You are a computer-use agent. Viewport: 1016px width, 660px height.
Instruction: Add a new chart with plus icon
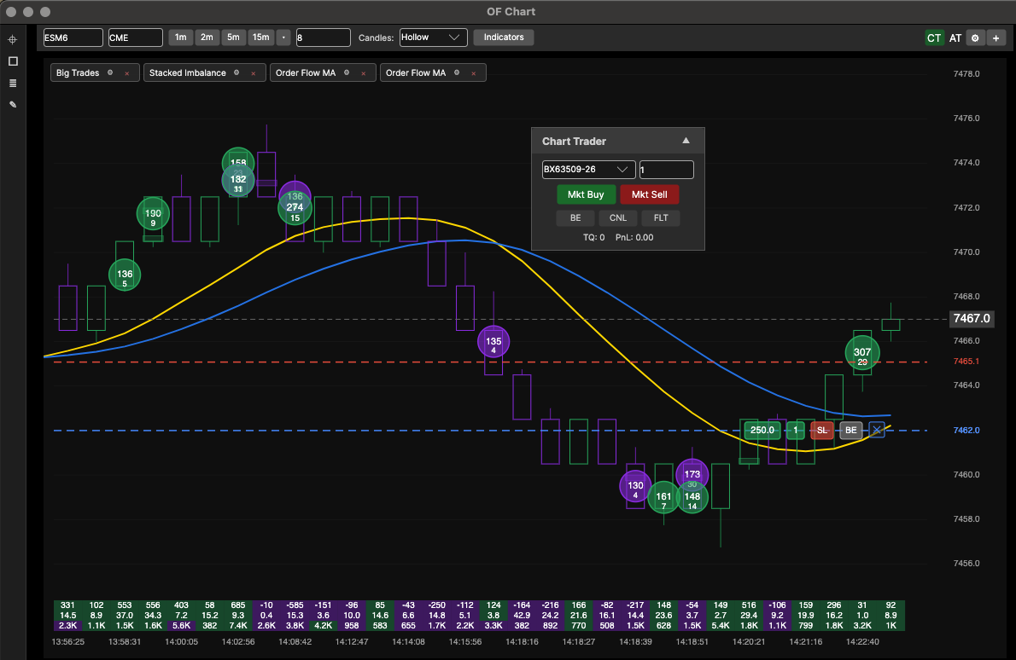[996, 38]
